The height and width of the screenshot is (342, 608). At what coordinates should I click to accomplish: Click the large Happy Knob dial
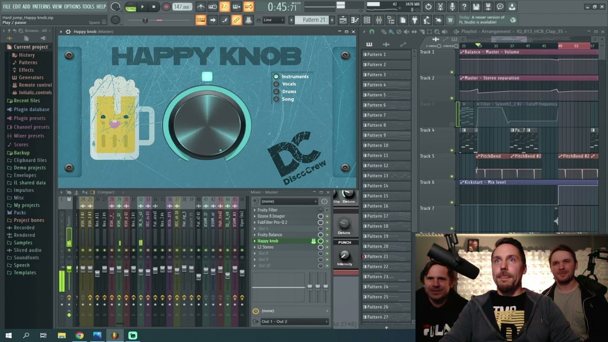pos(207,125)
